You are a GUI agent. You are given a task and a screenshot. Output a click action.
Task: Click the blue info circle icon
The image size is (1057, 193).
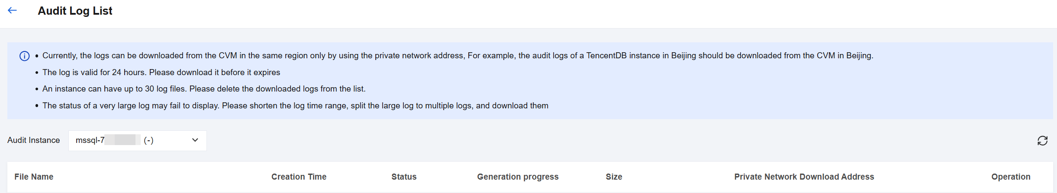point(25,56)
